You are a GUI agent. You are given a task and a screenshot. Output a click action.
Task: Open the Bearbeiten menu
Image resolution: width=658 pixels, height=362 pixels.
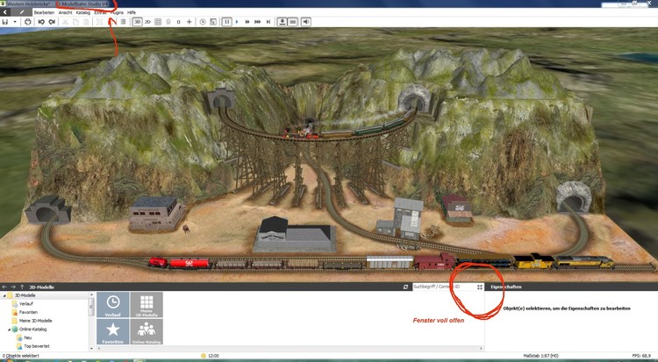coord(44,13)
